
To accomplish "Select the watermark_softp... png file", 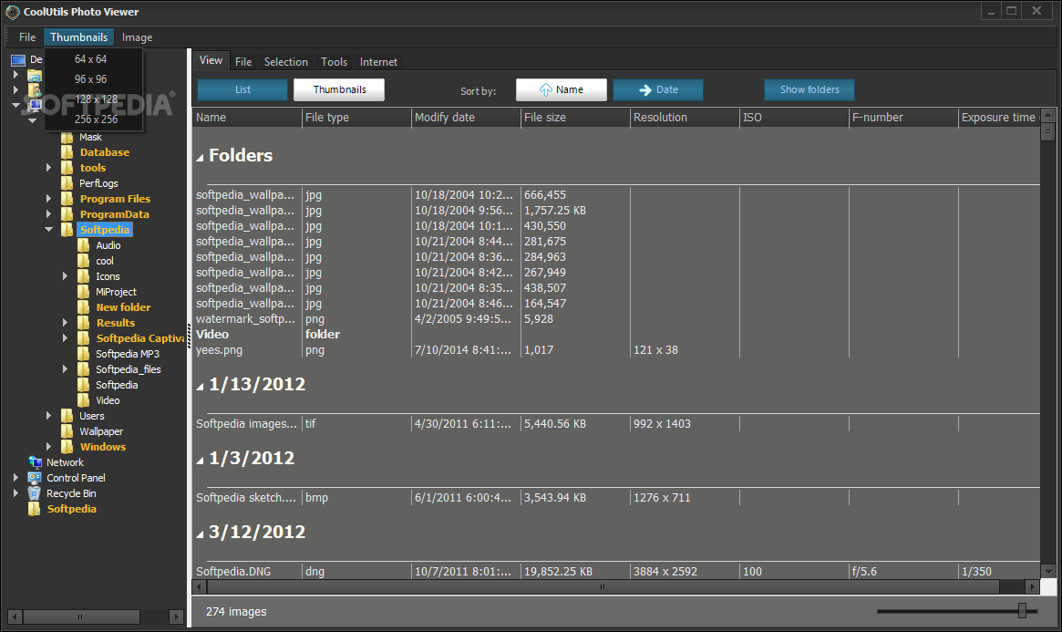I will pos(616,319).
